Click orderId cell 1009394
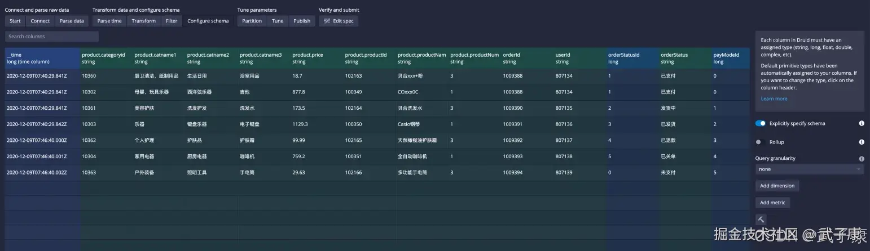870x251 pixels. click(527, 172)
